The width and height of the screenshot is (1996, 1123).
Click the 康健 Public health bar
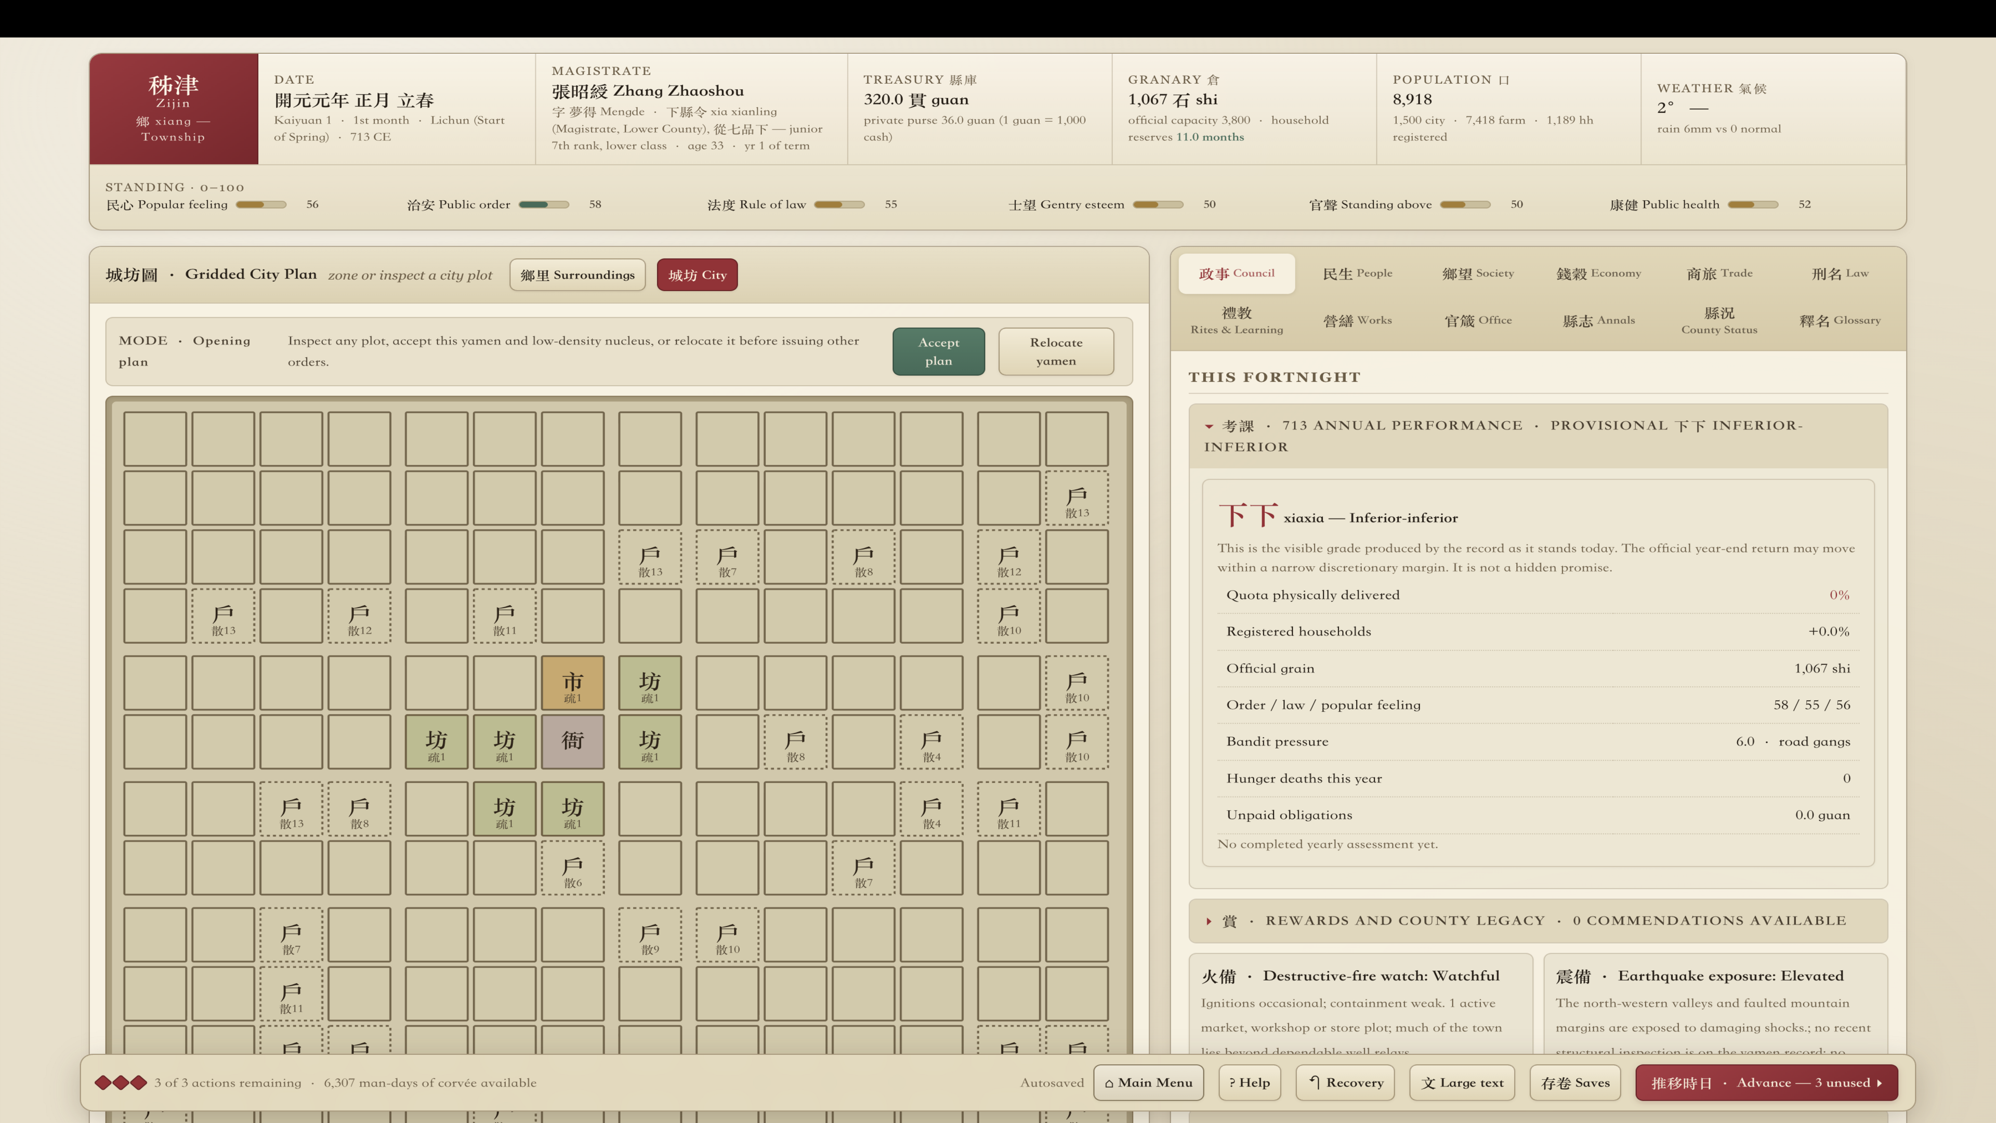(1753, 205)
